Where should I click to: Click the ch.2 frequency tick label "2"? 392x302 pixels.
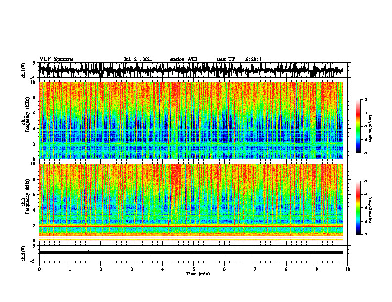35,226
